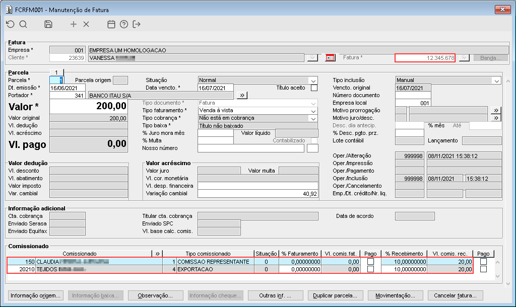The height and width of the screenshot is (307, 516).
Task: Click the Banda... button
Action: pyautogui.click(x=490, y=58)
